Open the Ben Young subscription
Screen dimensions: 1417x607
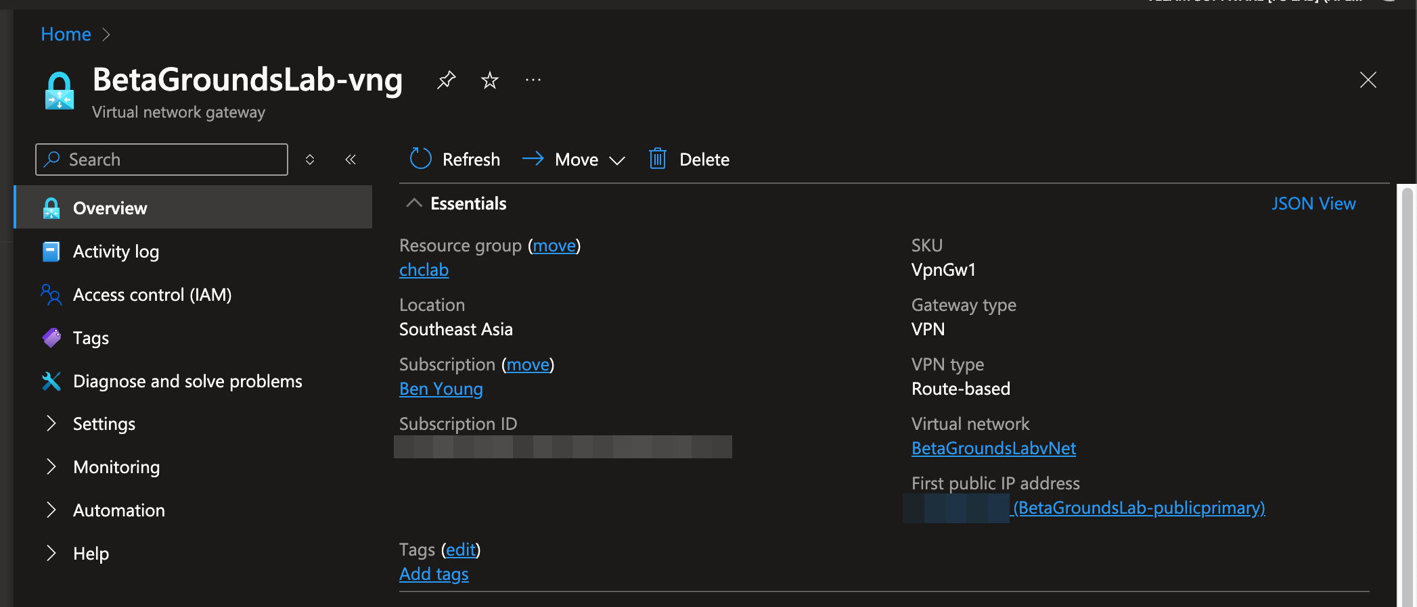click(441, 389)
